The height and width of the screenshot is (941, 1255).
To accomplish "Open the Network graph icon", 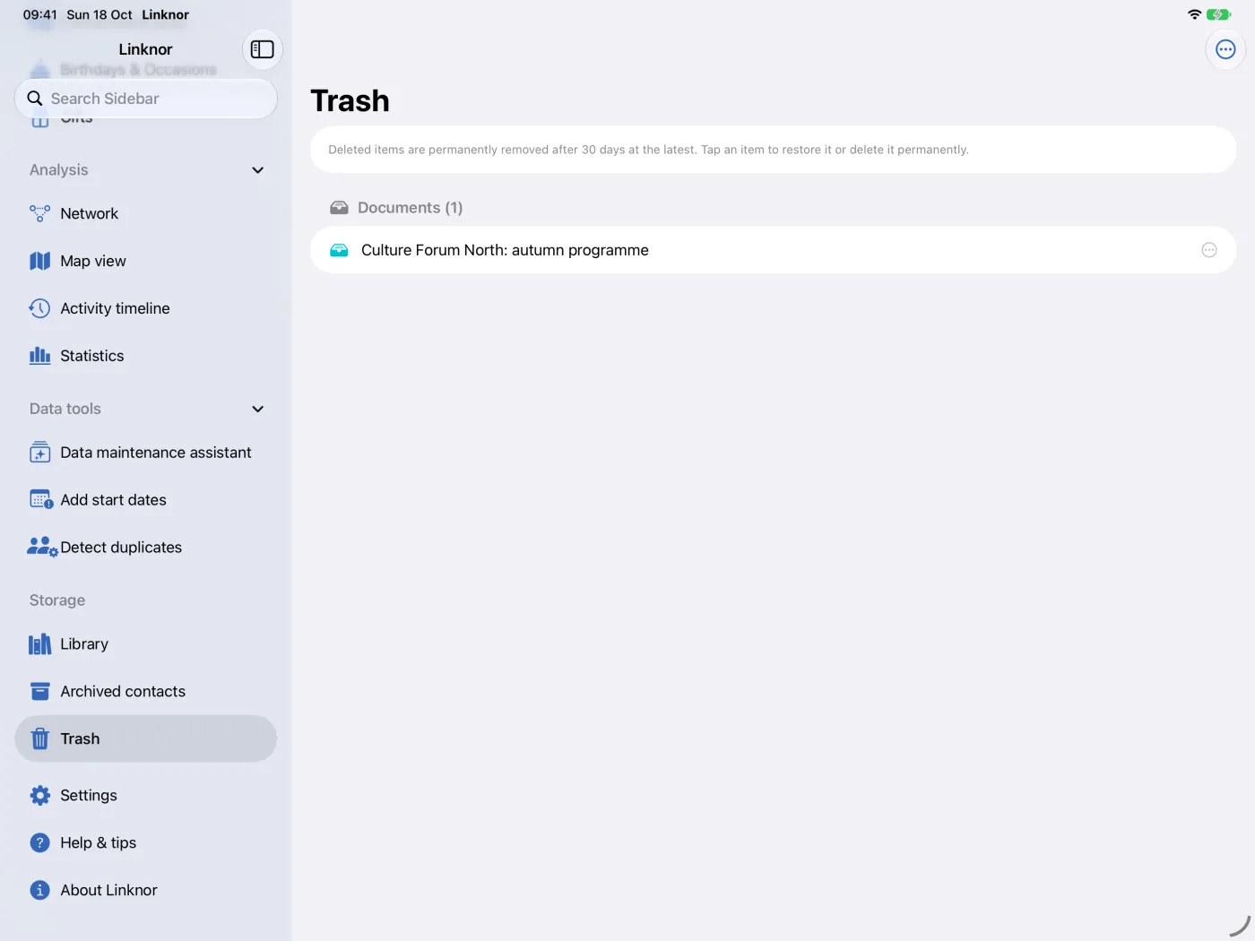I will coord(39,213).
